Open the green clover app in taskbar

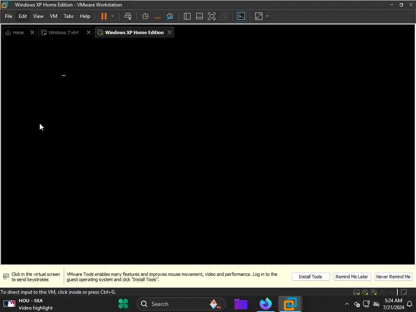(123, 303)
